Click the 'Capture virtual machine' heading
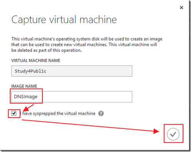This screenshot has height=152, width=191. (64, 20)
